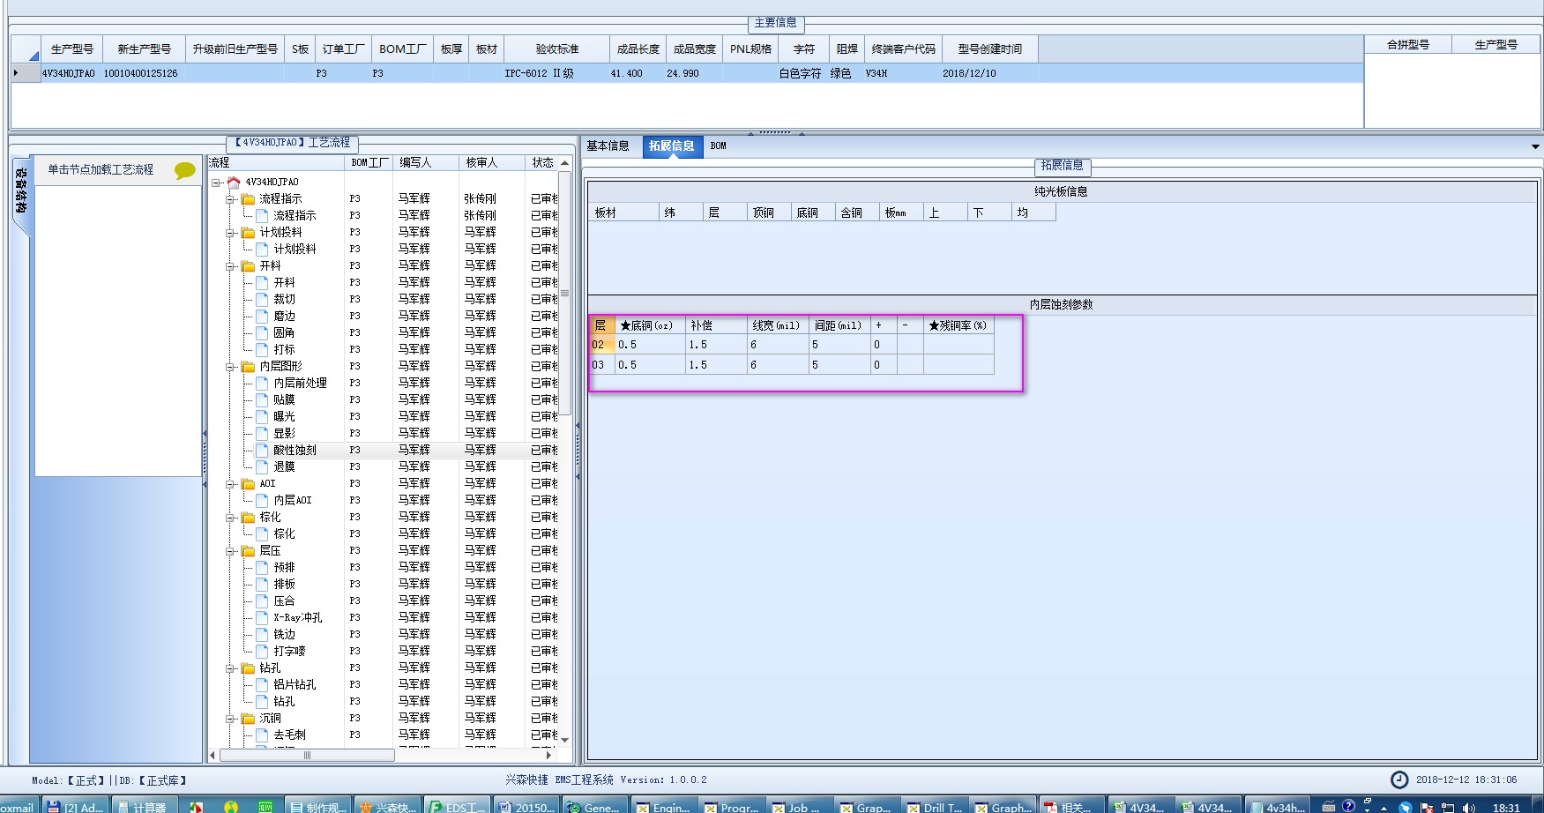Image resolution: width=1544 pixels, height=813 pixels.
Task: Click the folder icon beside 棕化 group
Action: click(x=248, y=518)
